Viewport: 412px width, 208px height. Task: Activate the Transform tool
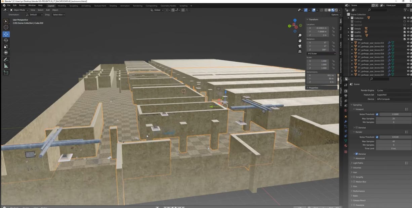6,52
